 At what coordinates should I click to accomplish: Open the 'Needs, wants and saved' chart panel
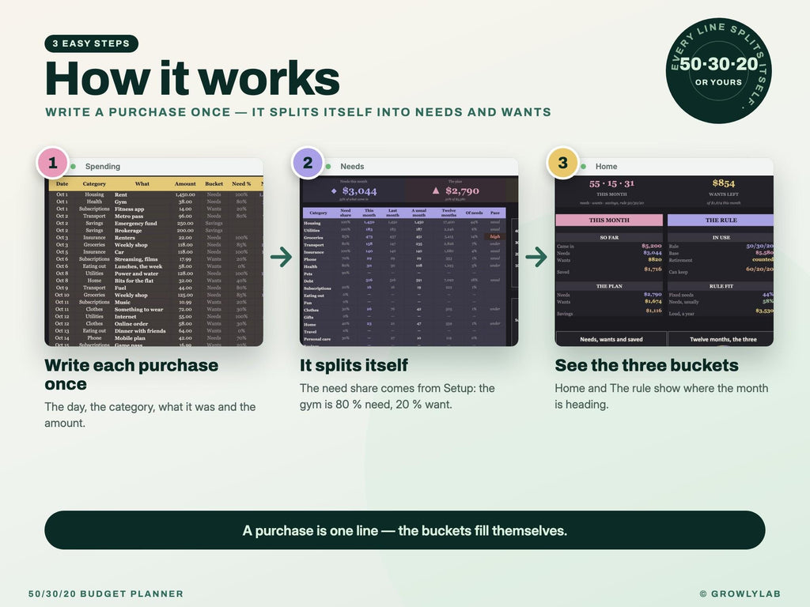point(611,339)
